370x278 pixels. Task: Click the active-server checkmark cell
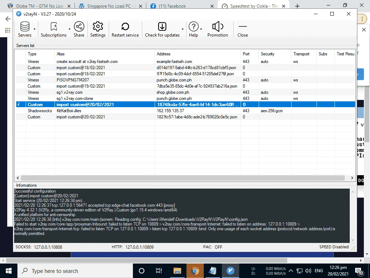coord(21,105)
